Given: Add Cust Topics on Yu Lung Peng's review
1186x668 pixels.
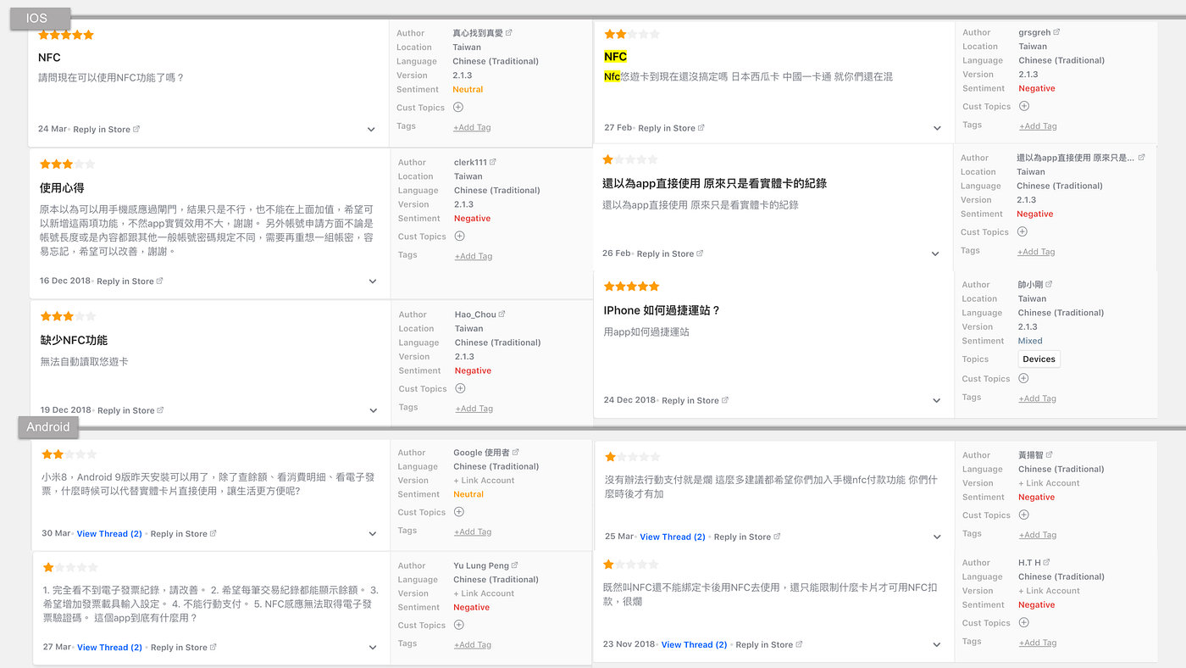Looking at the screenshot, I should point(459,625).
